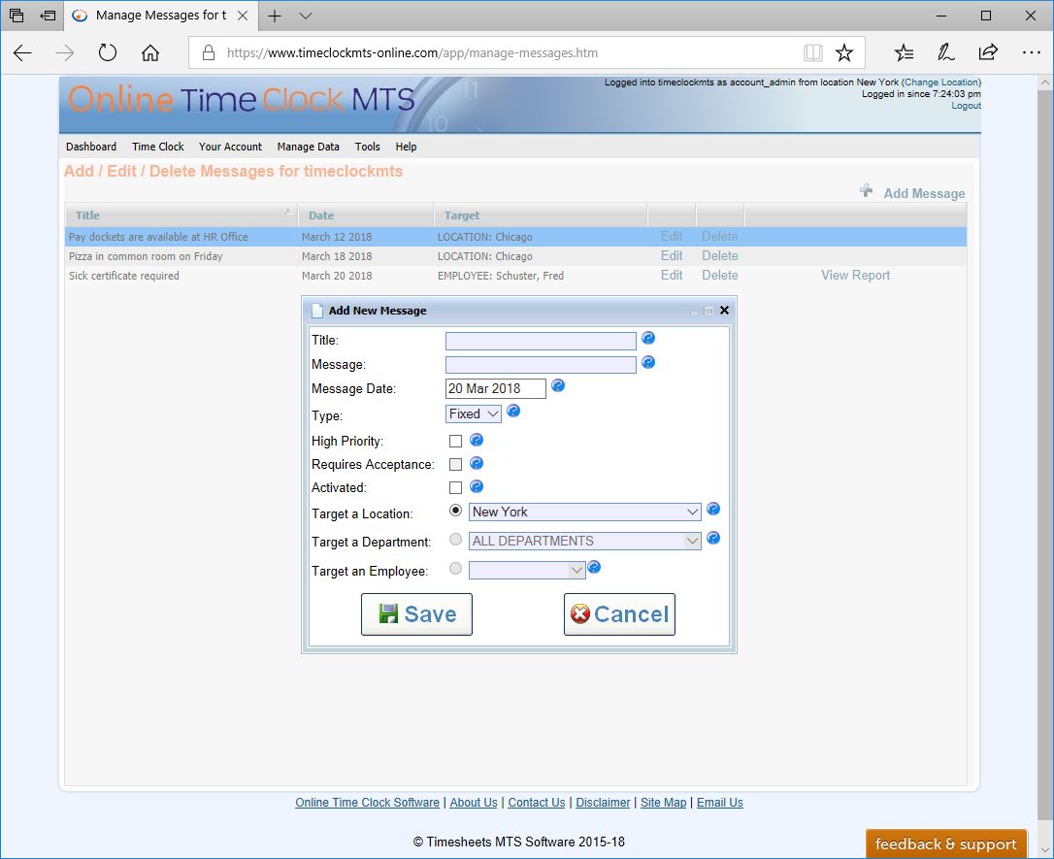
Task: Click help icon next to Message field
Action: coord(648,362)
